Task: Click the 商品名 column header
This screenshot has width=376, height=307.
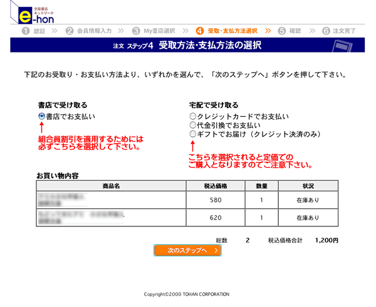Action: [111, 186]
